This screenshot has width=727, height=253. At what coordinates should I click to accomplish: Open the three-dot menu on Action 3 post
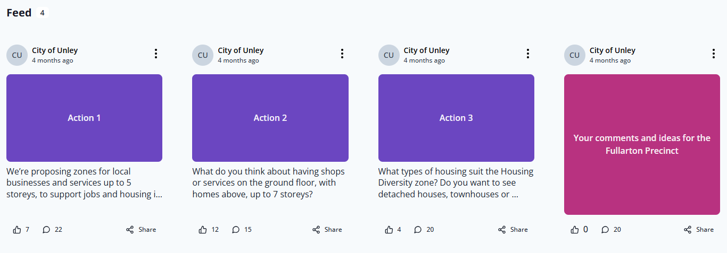point(527,54)
